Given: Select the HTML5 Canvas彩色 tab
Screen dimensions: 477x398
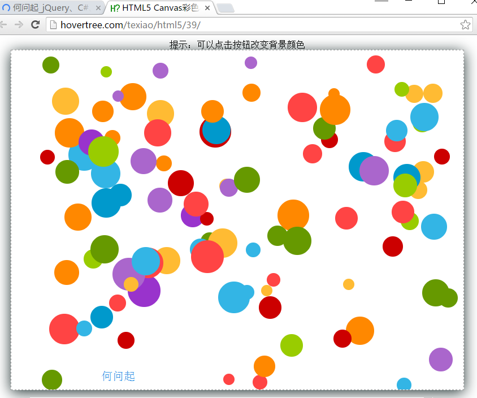Looking at the screenshot, I should click(159, 8).
